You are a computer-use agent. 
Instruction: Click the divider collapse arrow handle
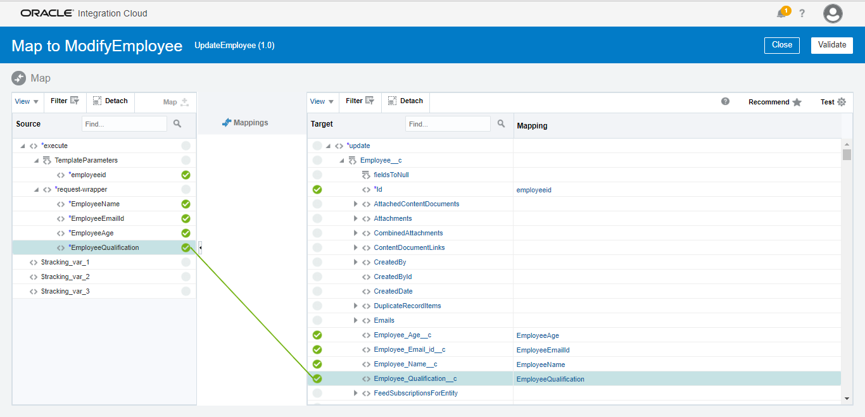(200, 247)
